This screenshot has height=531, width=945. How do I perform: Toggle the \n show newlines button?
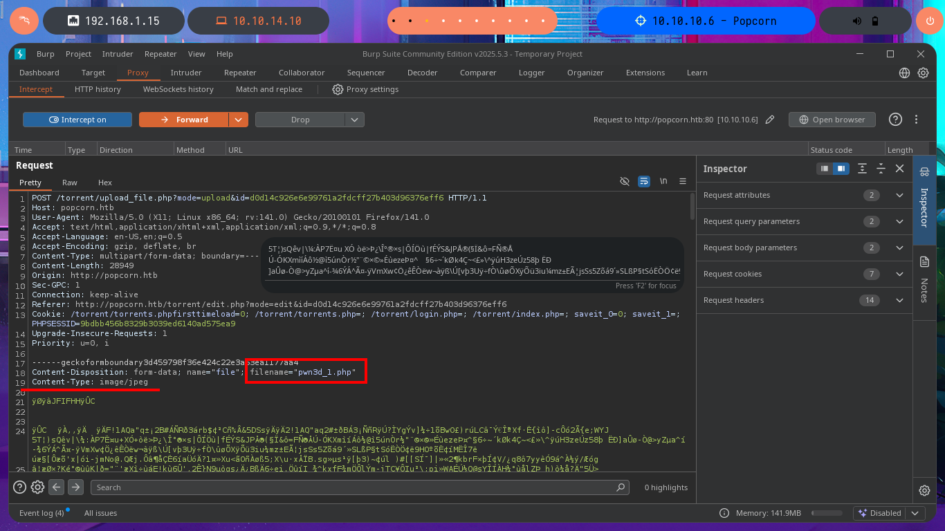[x=663, y=181]
